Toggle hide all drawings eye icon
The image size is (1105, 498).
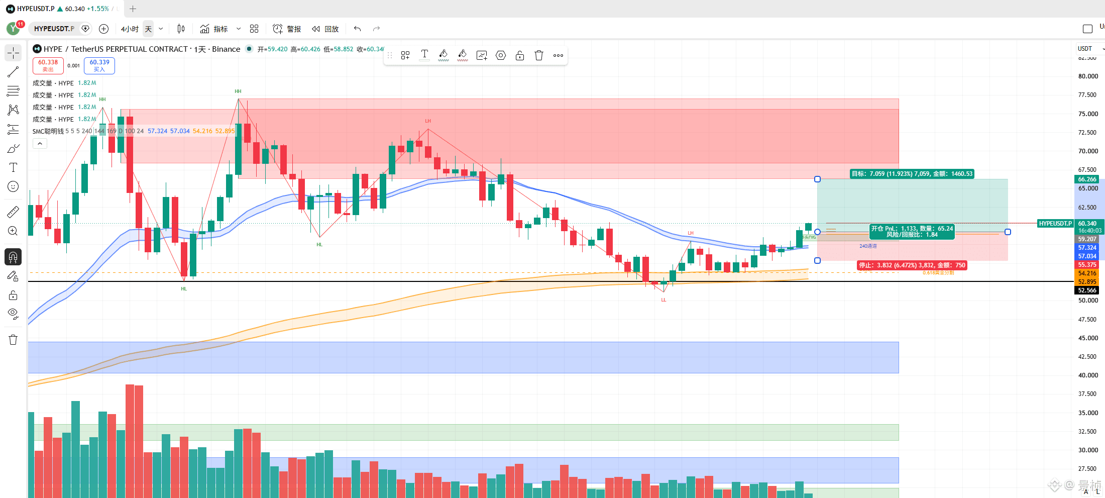point(13,314)
